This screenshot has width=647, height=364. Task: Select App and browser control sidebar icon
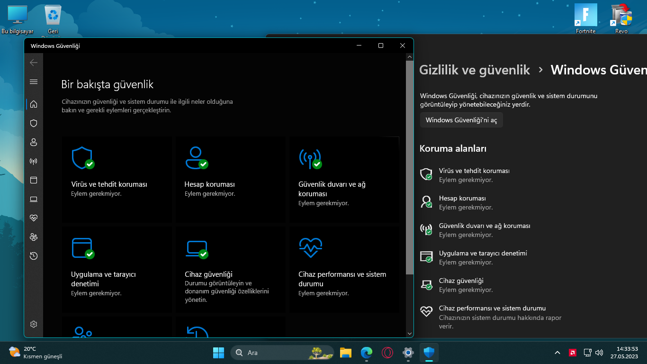pyautogui.click(x=34, y=180)
